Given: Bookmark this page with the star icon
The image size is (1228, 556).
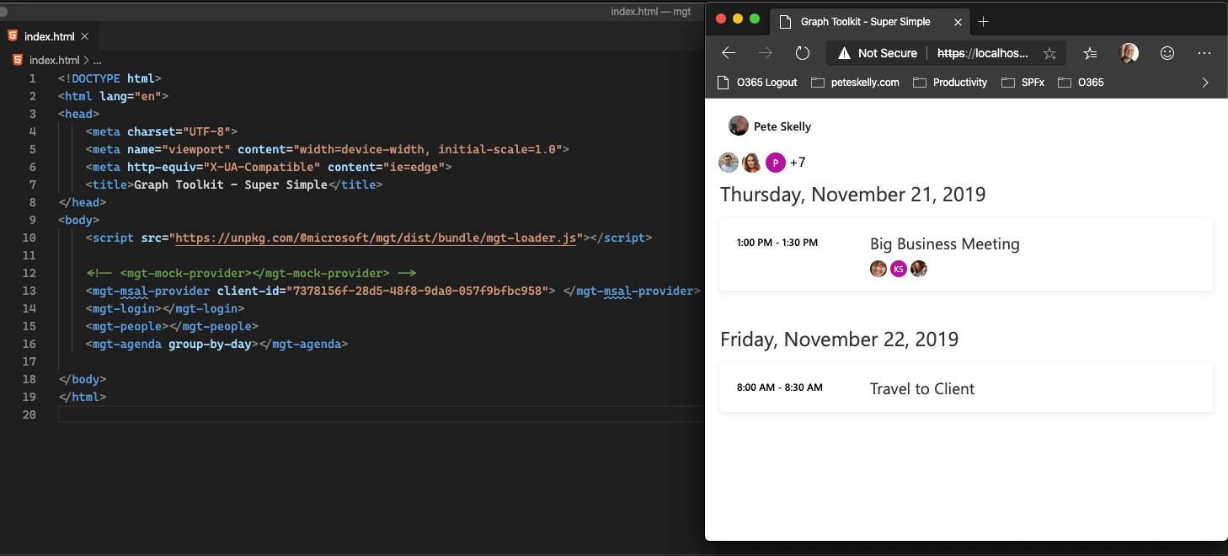Looking at the screenshot, I should [x=1049, y=53].
